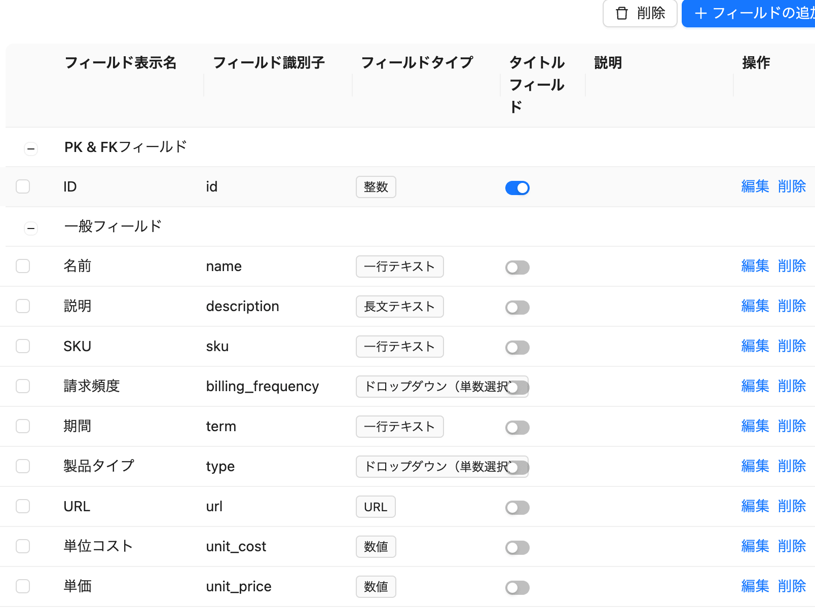Edit the type field via 編集
The image size is (815, 608).
point(755,466)
